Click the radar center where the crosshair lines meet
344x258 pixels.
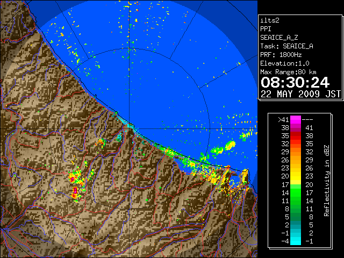click(x=130, y=129)
